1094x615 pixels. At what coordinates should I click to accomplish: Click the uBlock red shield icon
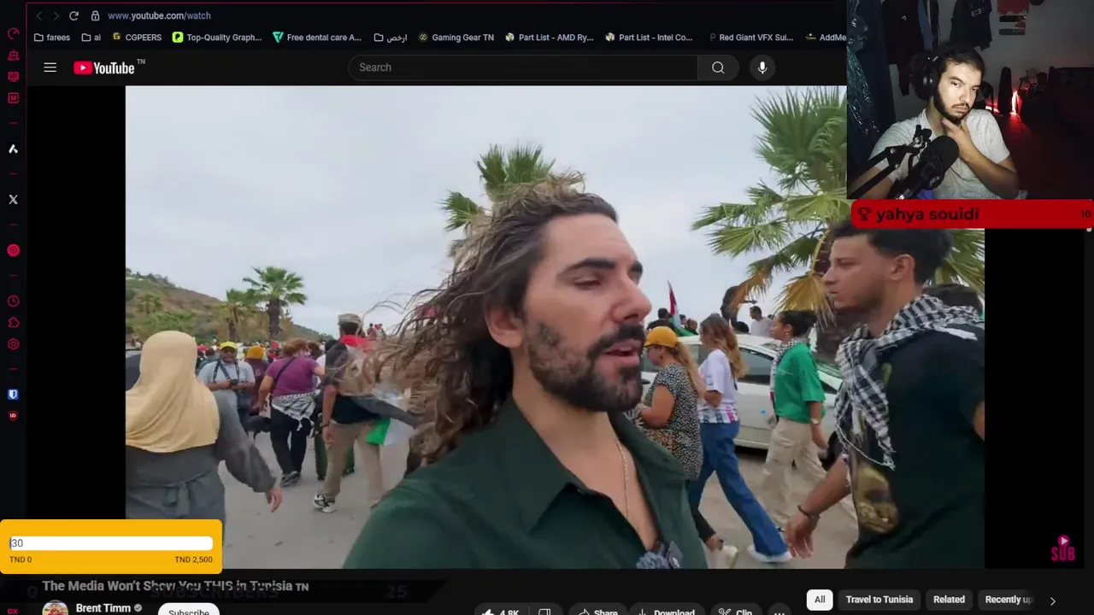[13, 416]
